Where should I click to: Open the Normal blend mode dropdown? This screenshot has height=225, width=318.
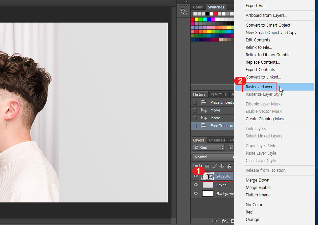(213, 157)
